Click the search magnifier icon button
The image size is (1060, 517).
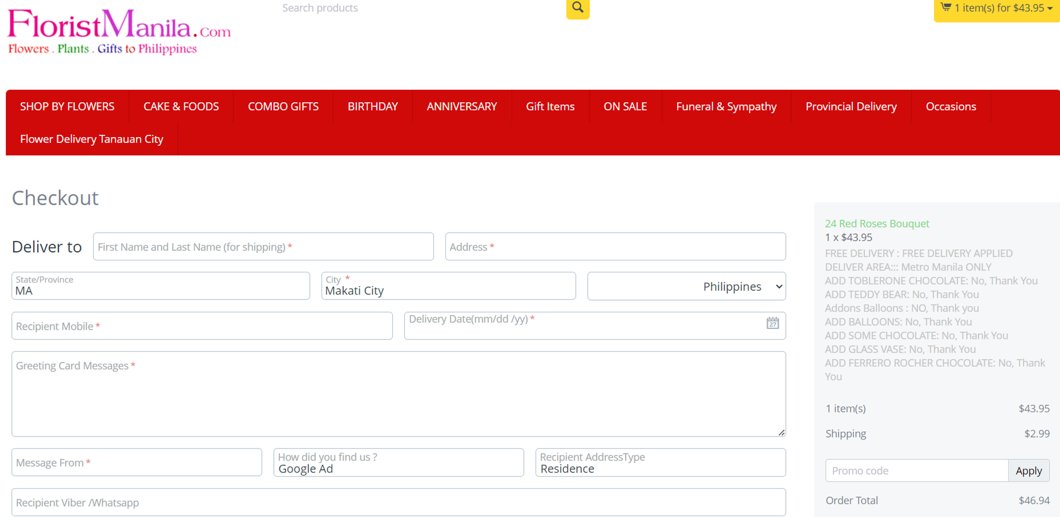pos(577,7)
